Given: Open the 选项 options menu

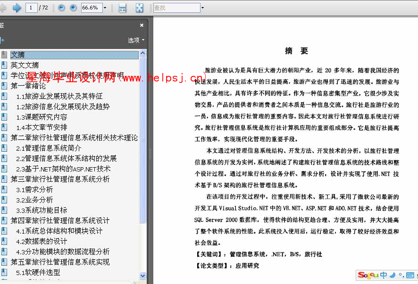Looking at the screenshot, I should pyautogui.click(x=136, y=40).
